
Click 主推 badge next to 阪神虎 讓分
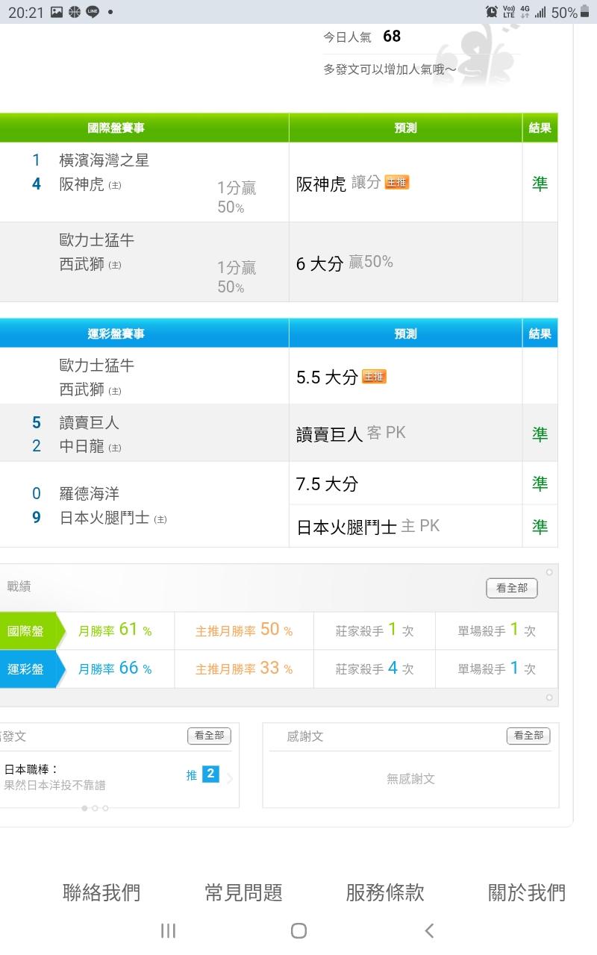pyautogui.click(x=397, y=182)
